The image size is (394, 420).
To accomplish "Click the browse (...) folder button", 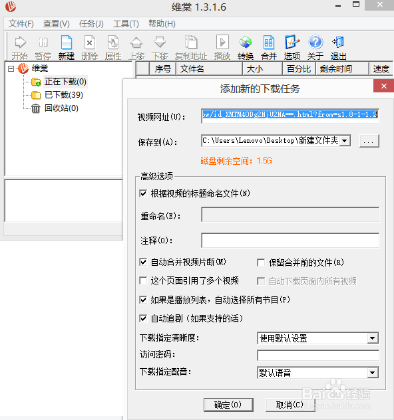I will coord(369,141).
